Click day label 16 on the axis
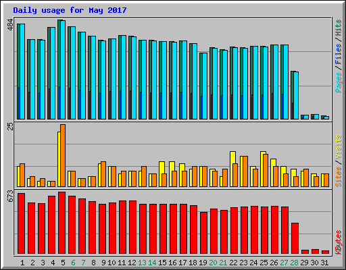The height and width of the screenshot is (270, 346). pos(172,263)
